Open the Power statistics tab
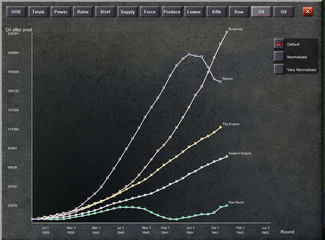Viewport: 325px width, 240px height. [x=61, y=12]
